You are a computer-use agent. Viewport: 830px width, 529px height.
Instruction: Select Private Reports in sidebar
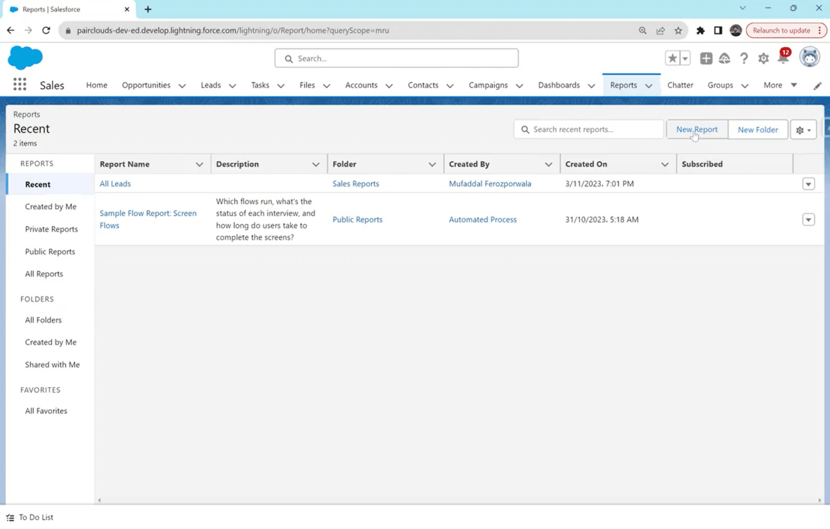click(51, 229)
